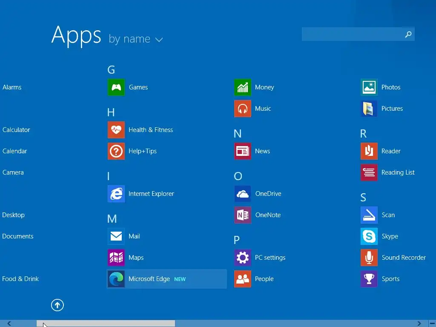
Task: Click the horizontal scrollbar thumb
Action: (x=106, y=324)
